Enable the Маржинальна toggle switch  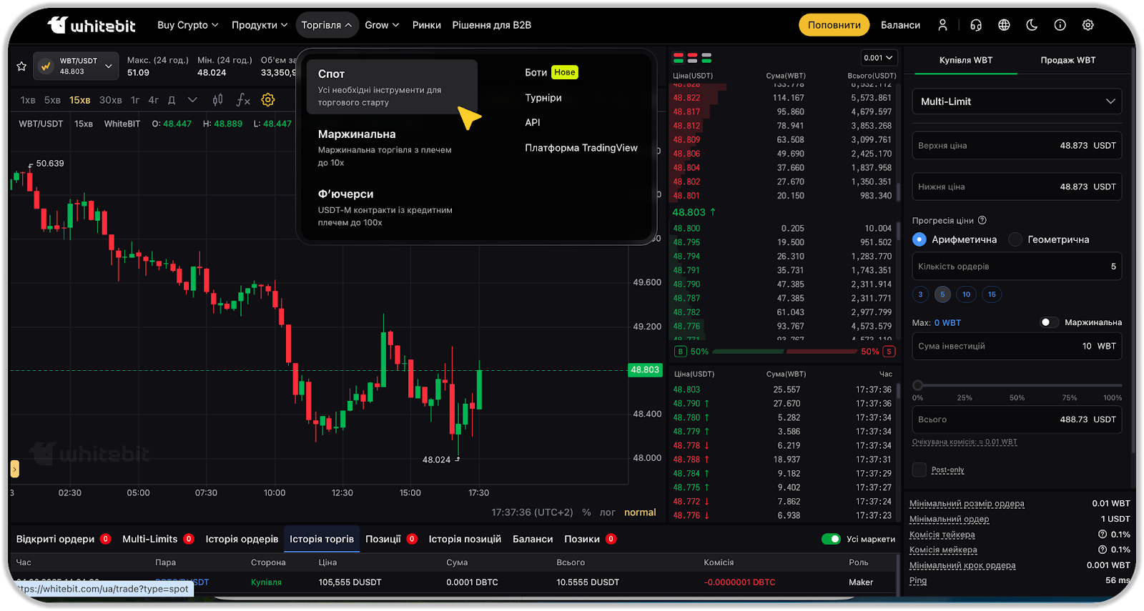1048,322
